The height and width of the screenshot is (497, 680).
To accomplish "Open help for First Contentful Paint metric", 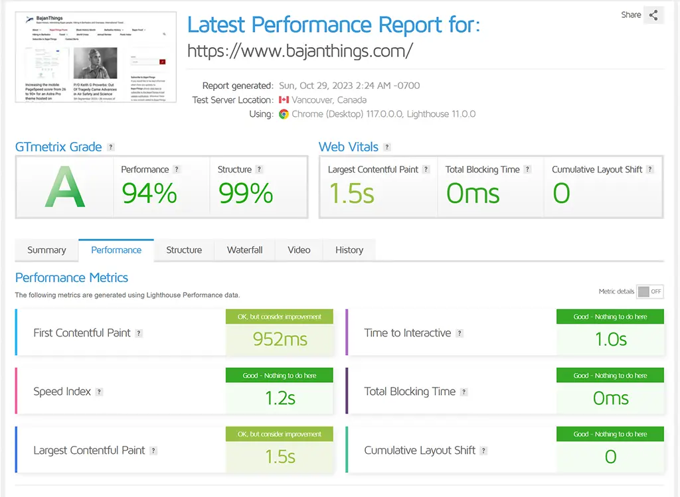I will pyautogui.click(x=139, y=333).
